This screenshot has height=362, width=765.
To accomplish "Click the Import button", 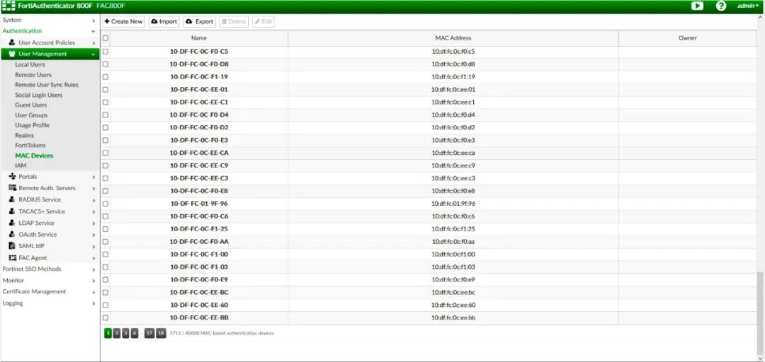I will tap(164, 21).
